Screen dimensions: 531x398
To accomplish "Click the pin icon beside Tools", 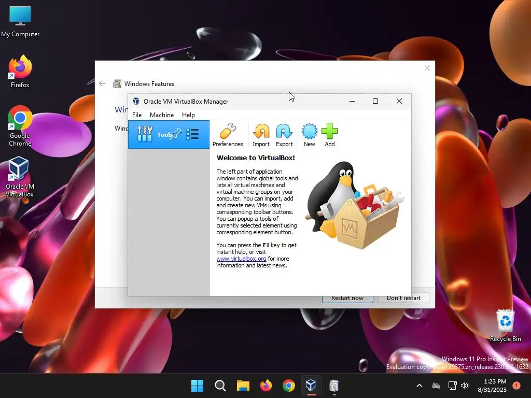I will pyautogui.click(x=176, y=134).
